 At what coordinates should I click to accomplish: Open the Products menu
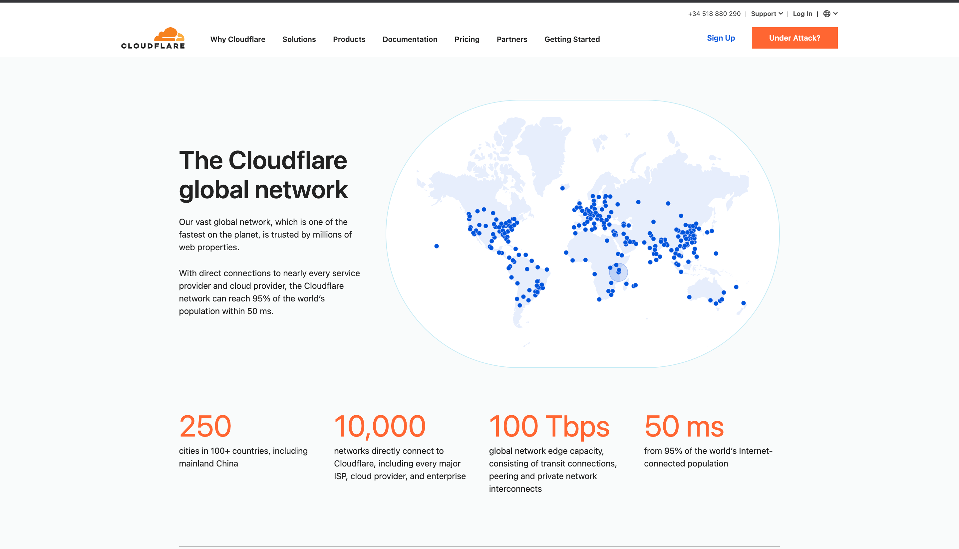click(349, 39)
